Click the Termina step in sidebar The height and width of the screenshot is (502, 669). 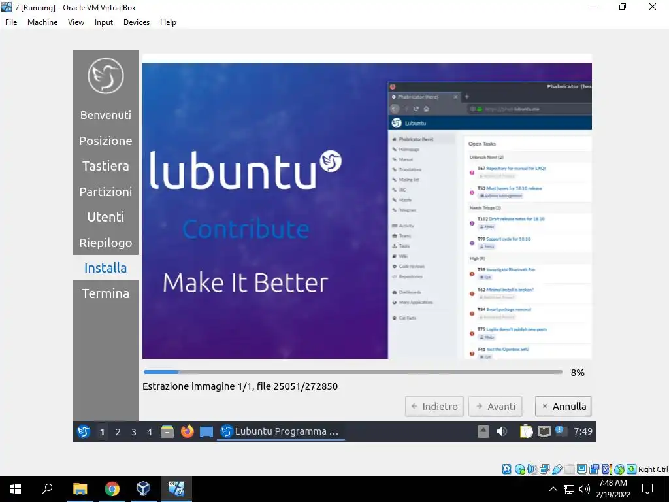tap(106, 293)
